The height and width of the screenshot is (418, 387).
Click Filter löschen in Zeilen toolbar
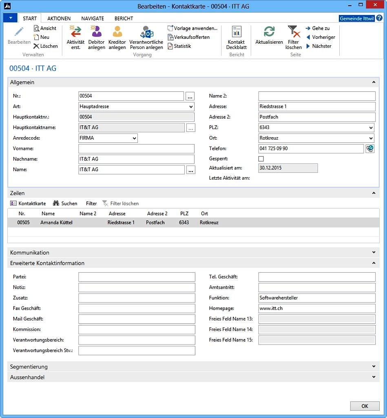[x=120, y=203]
